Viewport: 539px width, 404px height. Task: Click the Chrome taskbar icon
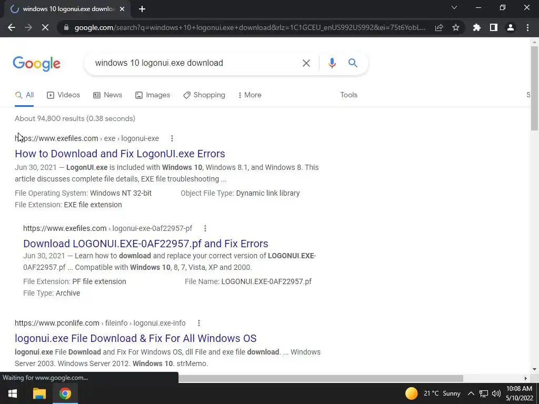(65, 393)
